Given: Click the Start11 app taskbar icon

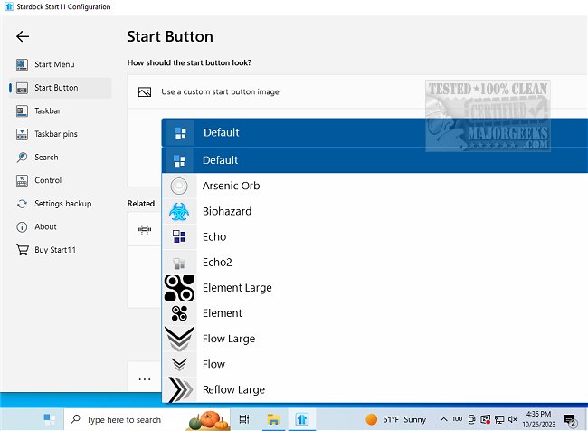Looking at the screenshot, I should tap(302, 419).
